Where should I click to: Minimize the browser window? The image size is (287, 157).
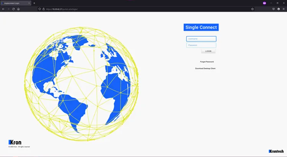click(x=271, y=3)
